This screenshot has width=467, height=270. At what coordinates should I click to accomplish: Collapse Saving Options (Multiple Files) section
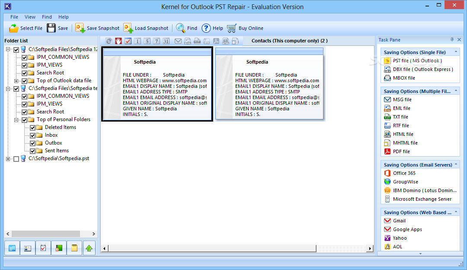[456, 91]
